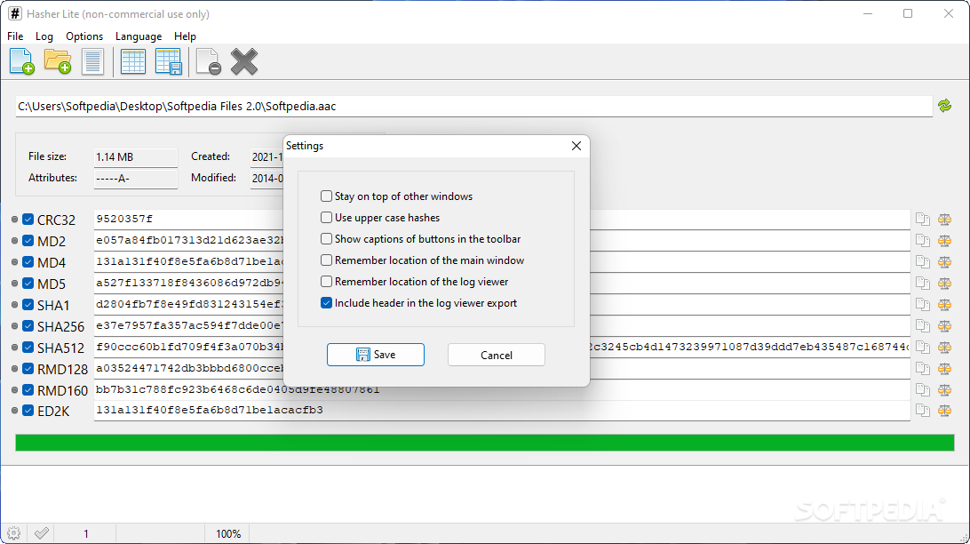970x544 pixels.
Task: Compare the RMD160 hash using scales icon
Action: click(944, 390)
